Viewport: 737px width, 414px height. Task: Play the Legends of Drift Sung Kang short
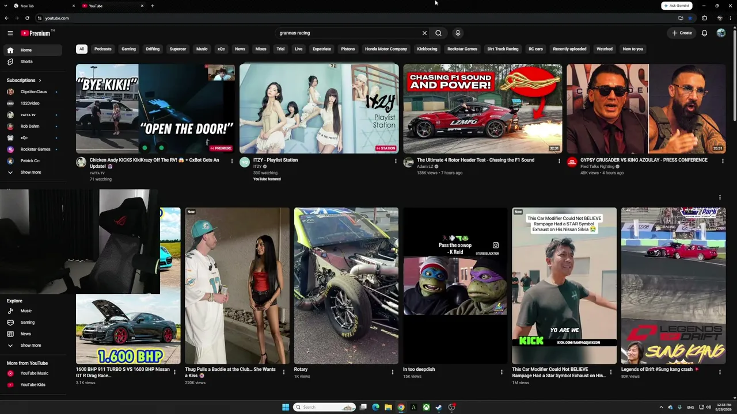(x=673, y=286)
